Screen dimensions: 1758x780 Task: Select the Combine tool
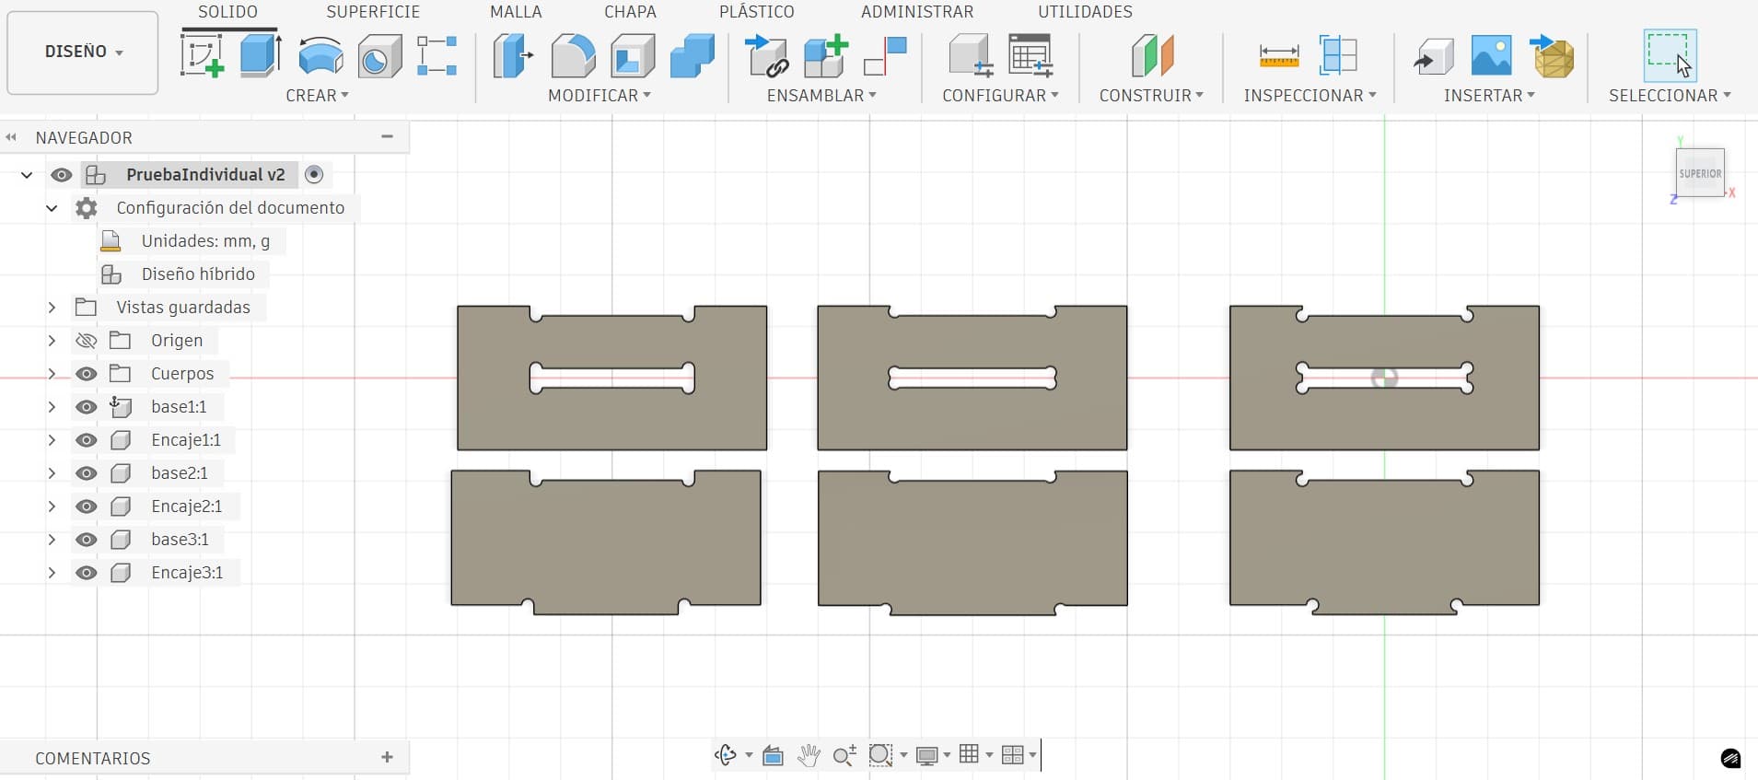coord(693,54)
